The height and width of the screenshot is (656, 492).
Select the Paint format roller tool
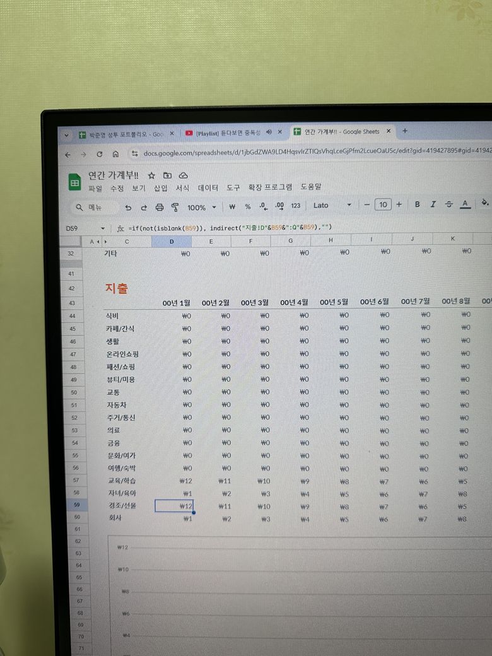175,207
